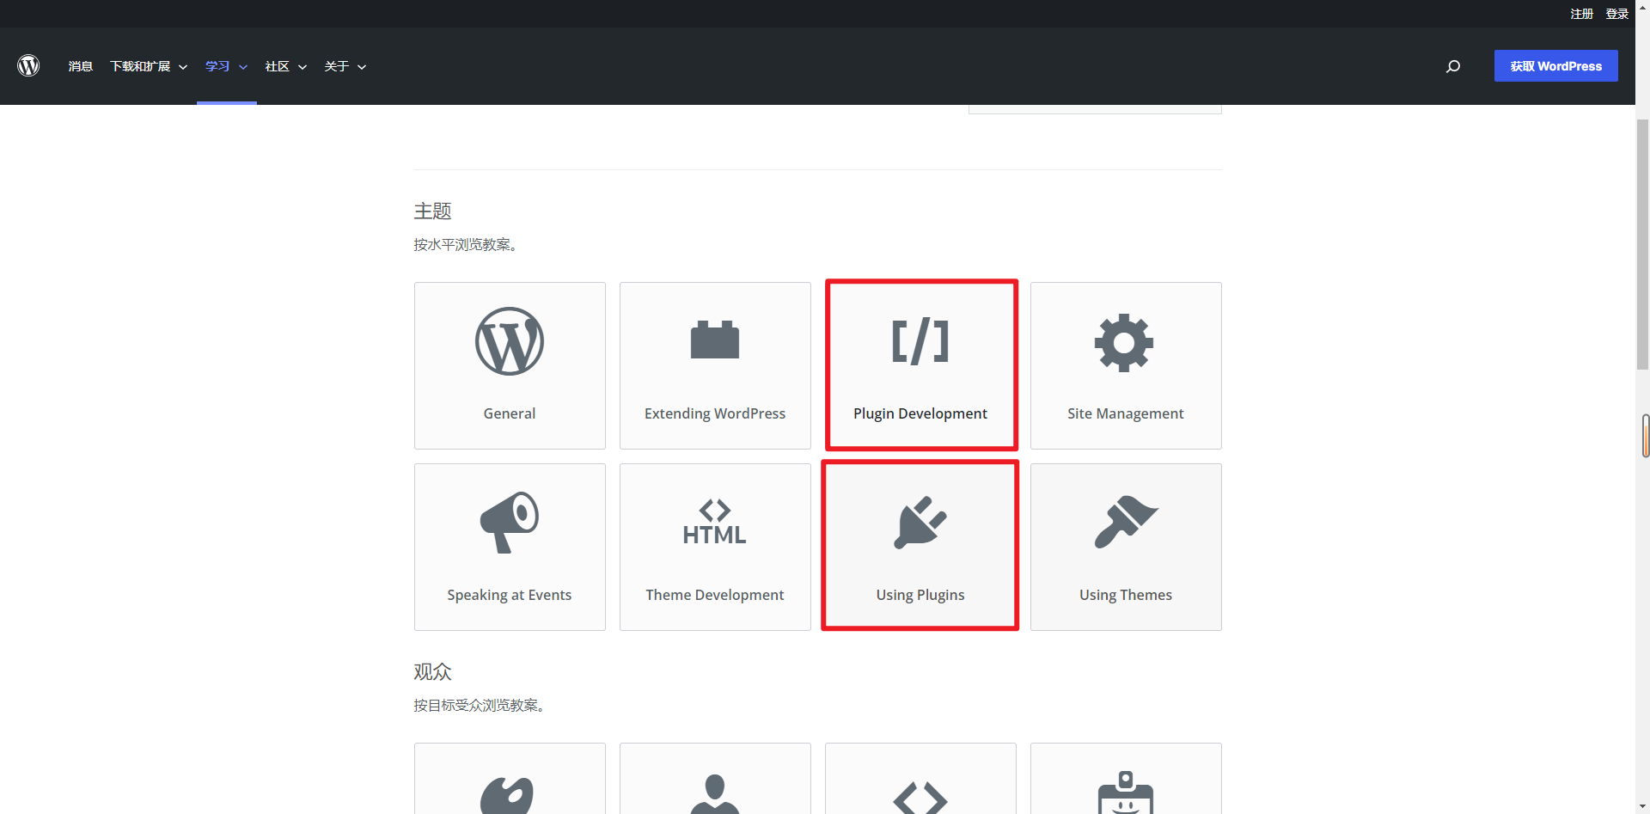Click the scrollbar down arrow
Screen dimensions: 1650x814
(1642, 807)
